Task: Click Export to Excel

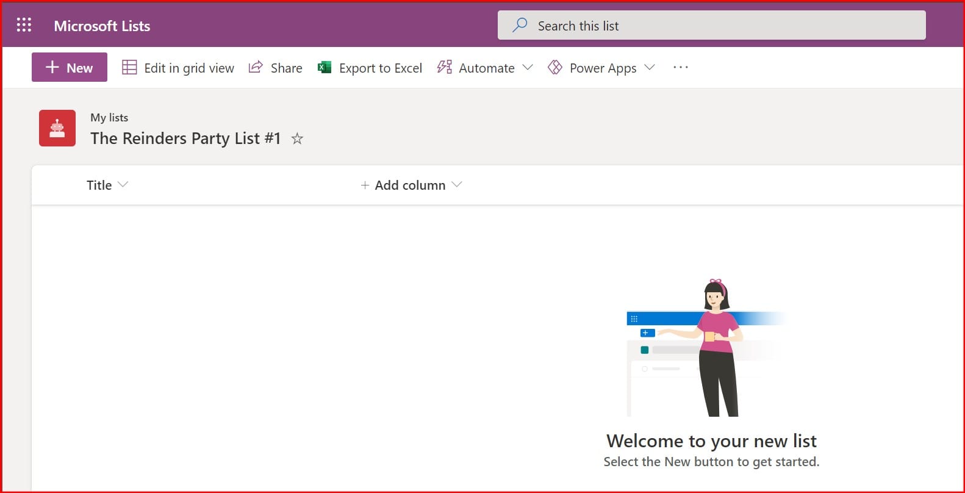Action: pyautogui.click(x=370, y=68)
